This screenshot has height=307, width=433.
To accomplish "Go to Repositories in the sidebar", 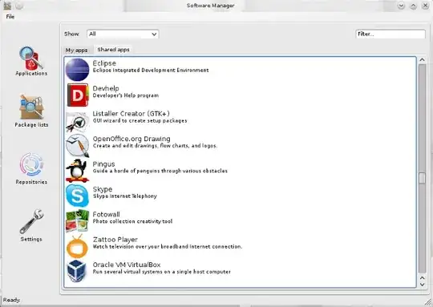I will click(x=31, y=168).
